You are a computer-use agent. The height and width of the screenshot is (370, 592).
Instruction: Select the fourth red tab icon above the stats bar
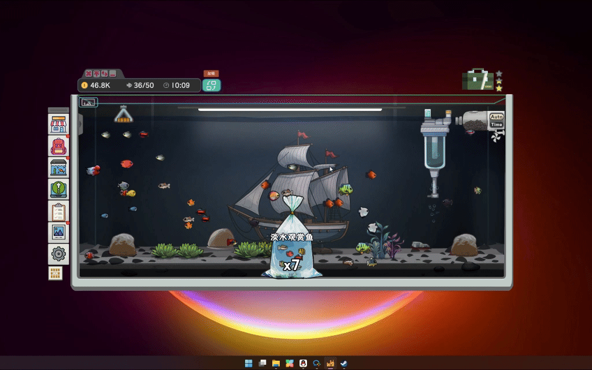tap(113, 73)
